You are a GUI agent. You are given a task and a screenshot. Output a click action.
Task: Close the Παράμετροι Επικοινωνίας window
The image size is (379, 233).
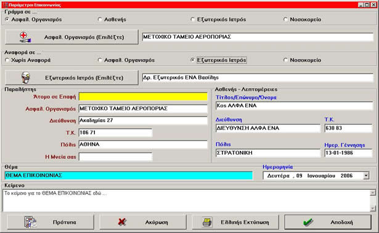click(x=374, y=4)
